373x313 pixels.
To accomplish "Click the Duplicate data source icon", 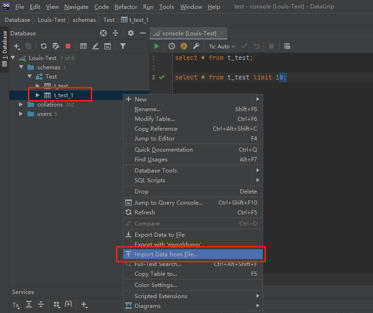I will [x=28, y=46].
